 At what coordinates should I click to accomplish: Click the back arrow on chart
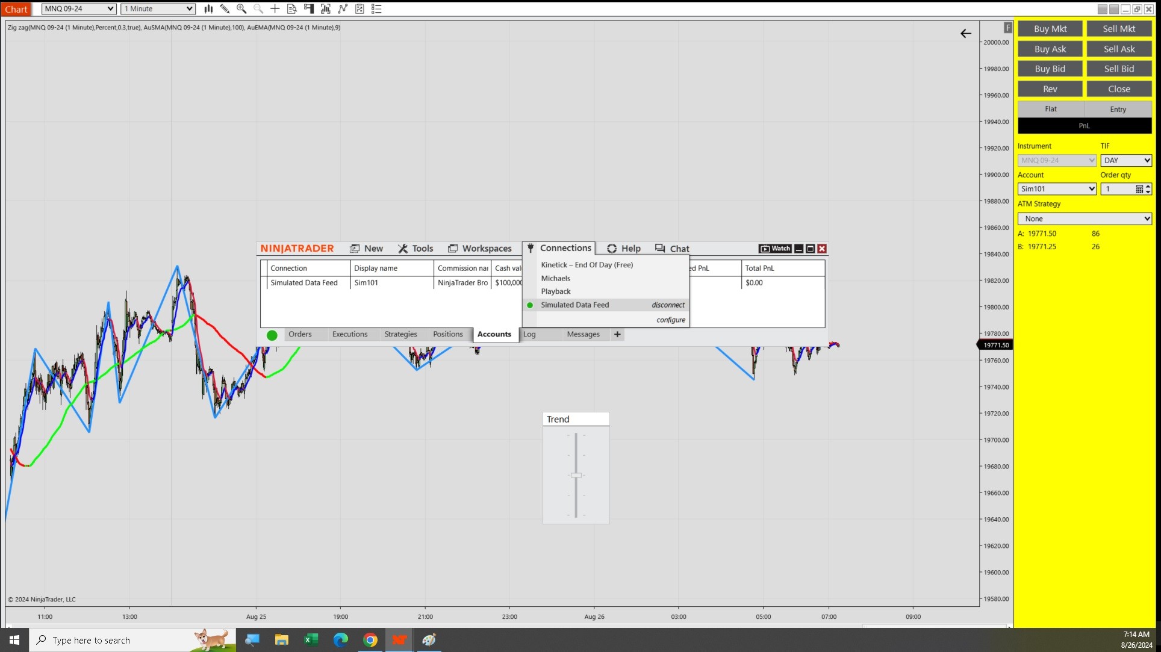[965, 34]
